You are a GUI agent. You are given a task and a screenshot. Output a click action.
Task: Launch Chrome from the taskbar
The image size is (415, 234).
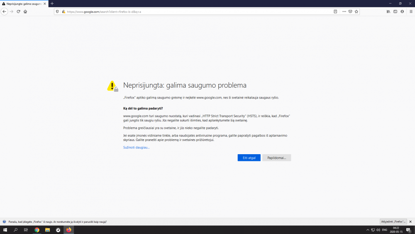click(37, 230)
